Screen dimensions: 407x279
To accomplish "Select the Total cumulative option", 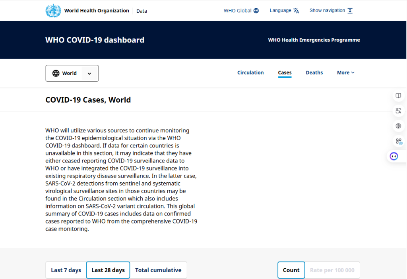I will [x=158, y=270].
